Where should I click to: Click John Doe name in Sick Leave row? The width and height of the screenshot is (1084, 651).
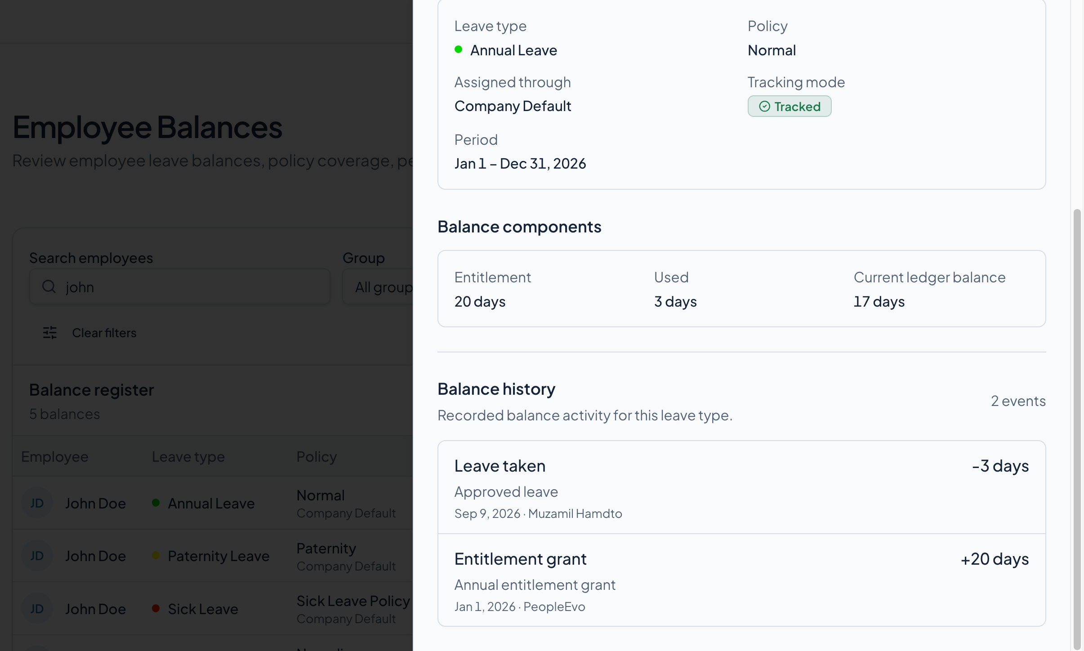pos(95,609)
